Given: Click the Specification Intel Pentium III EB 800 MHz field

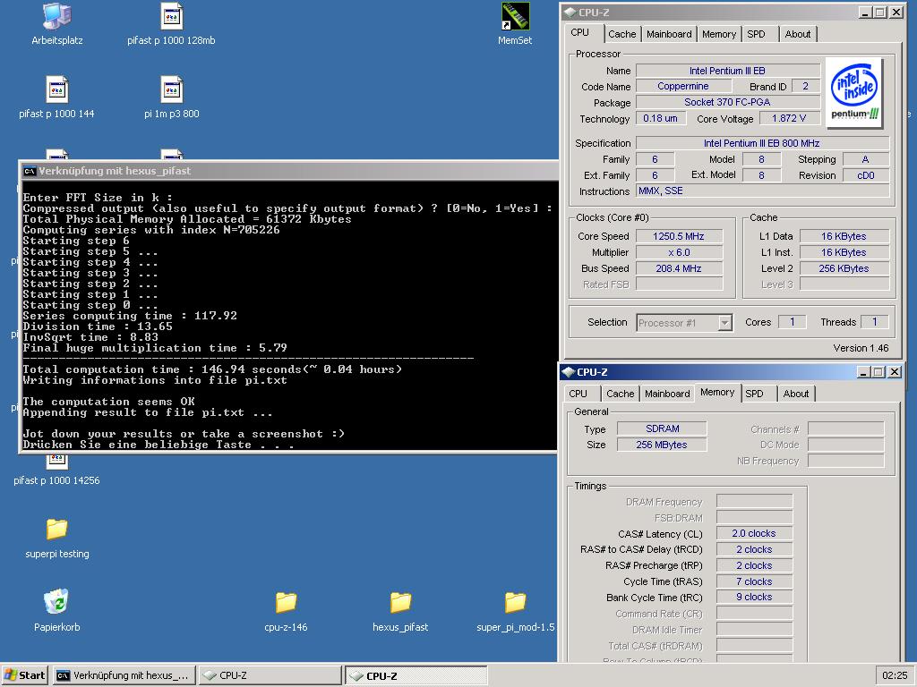Looking at the screenshot, I should click(763, 143).
